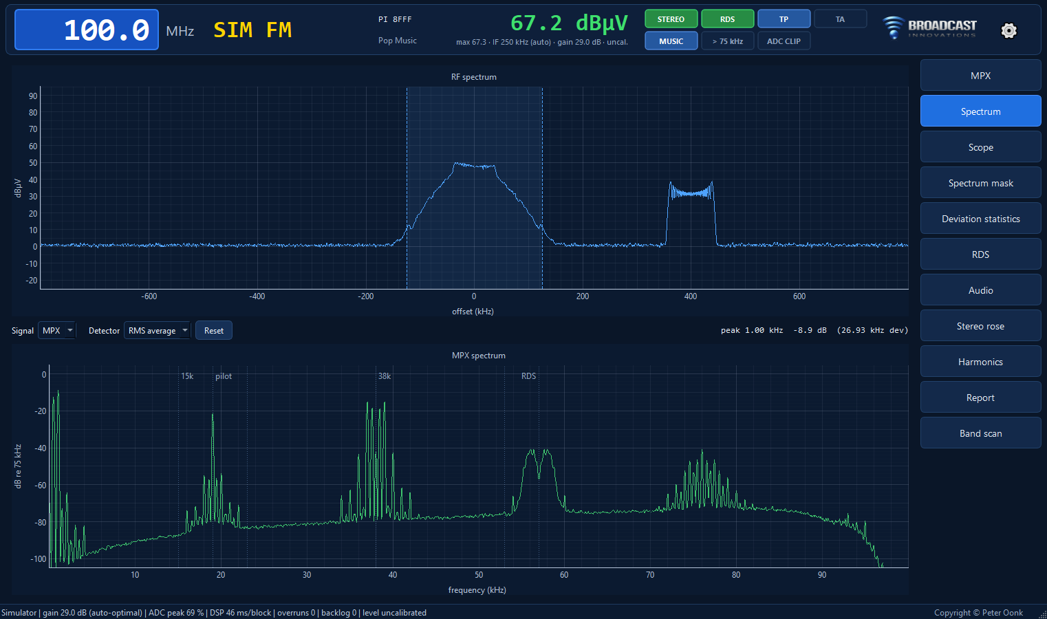The image size is (1047, 619).
Task: Click the RF spectrum title
Action: pos(474,77)
